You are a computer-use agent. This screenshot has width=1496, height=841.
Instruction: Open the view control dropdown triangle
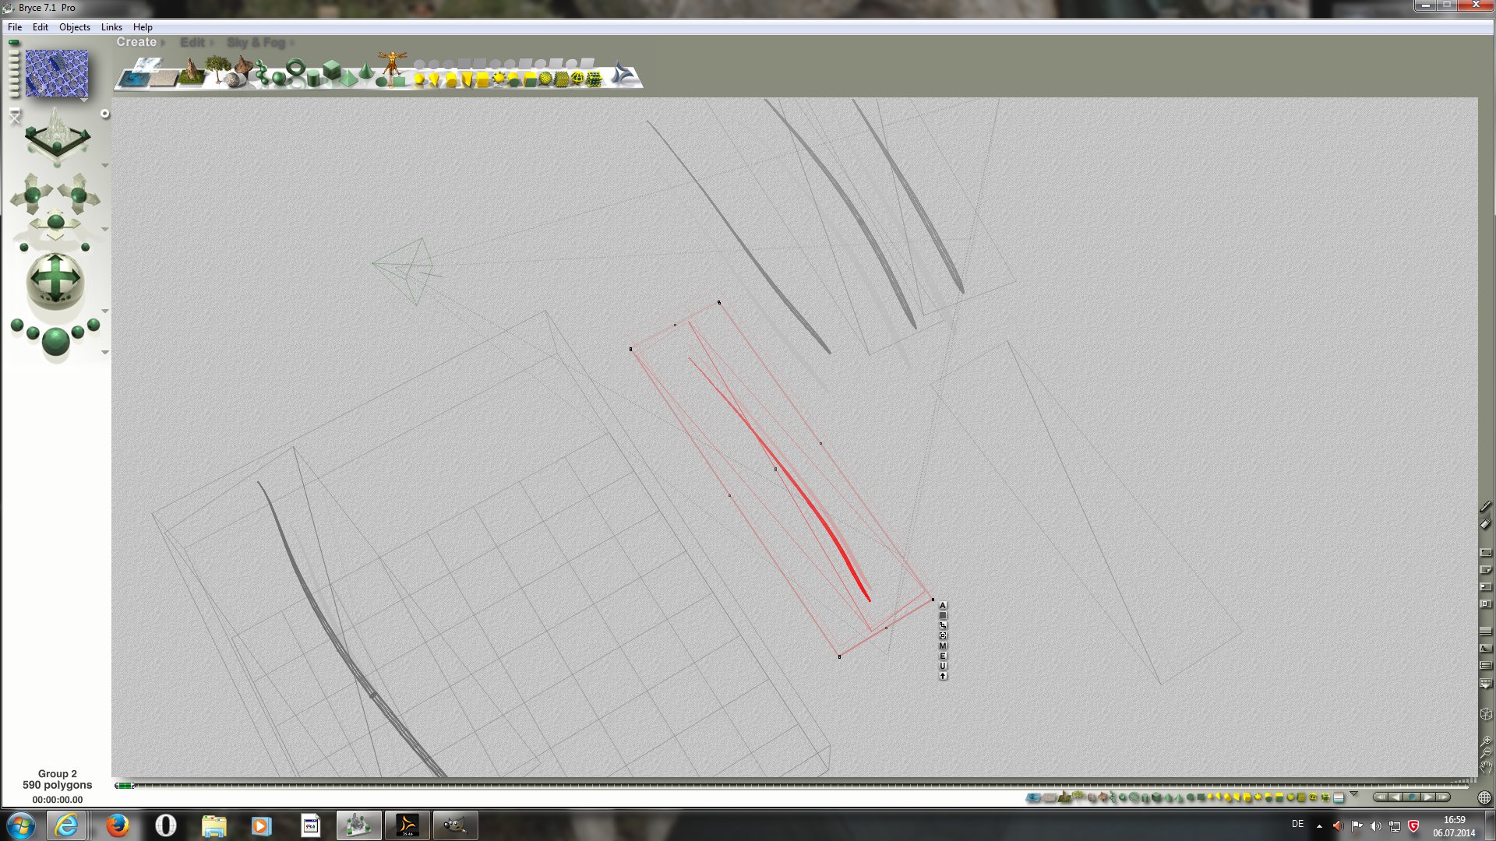[104, 166]
